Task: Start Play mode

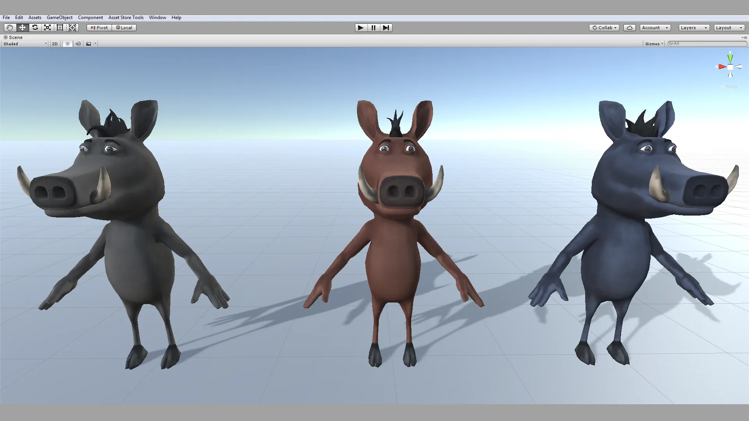Action: click(361, 28)
